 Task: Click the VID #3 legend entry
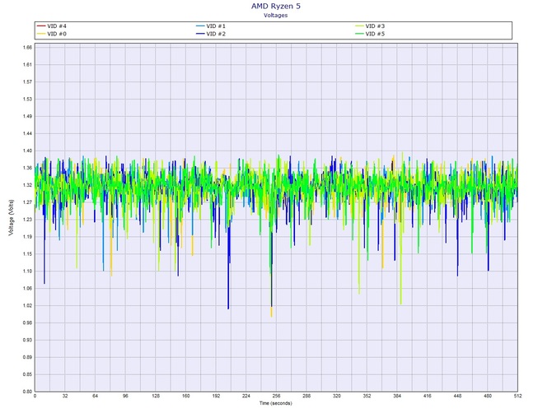click(370, 26)
